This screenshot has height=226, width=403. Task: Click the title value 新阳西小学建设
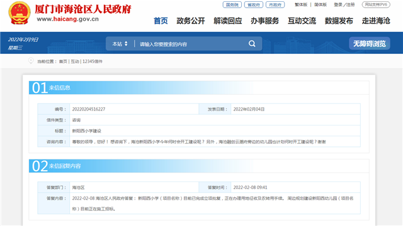click(x=87, y=131)
